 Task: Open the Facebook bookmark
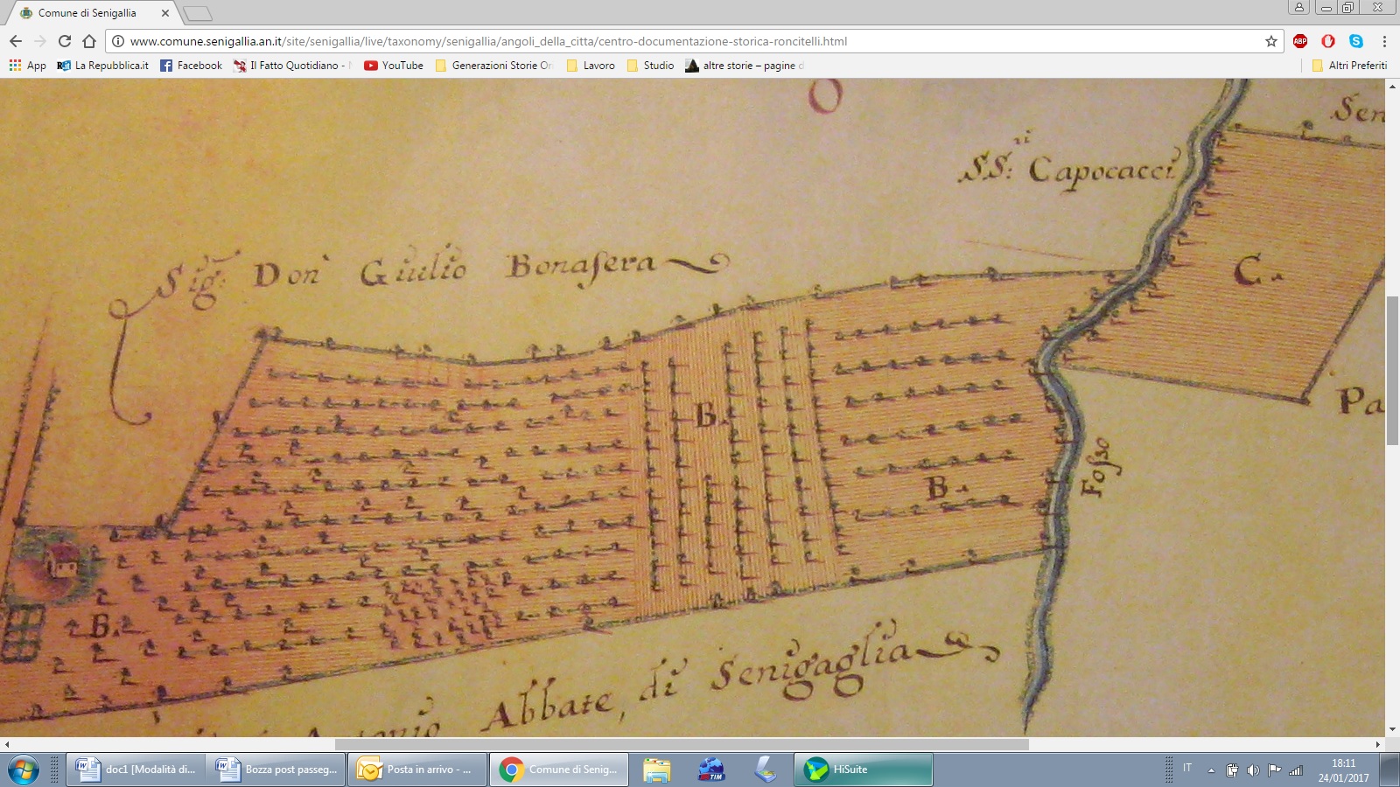(x=191, y=66)
